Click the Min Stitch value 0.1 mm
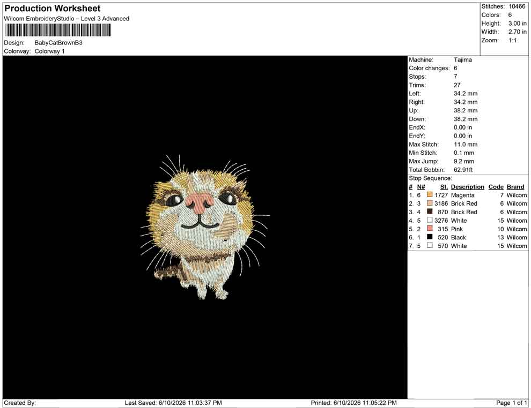This screenshot has height=408, width=531. [463, 153]
